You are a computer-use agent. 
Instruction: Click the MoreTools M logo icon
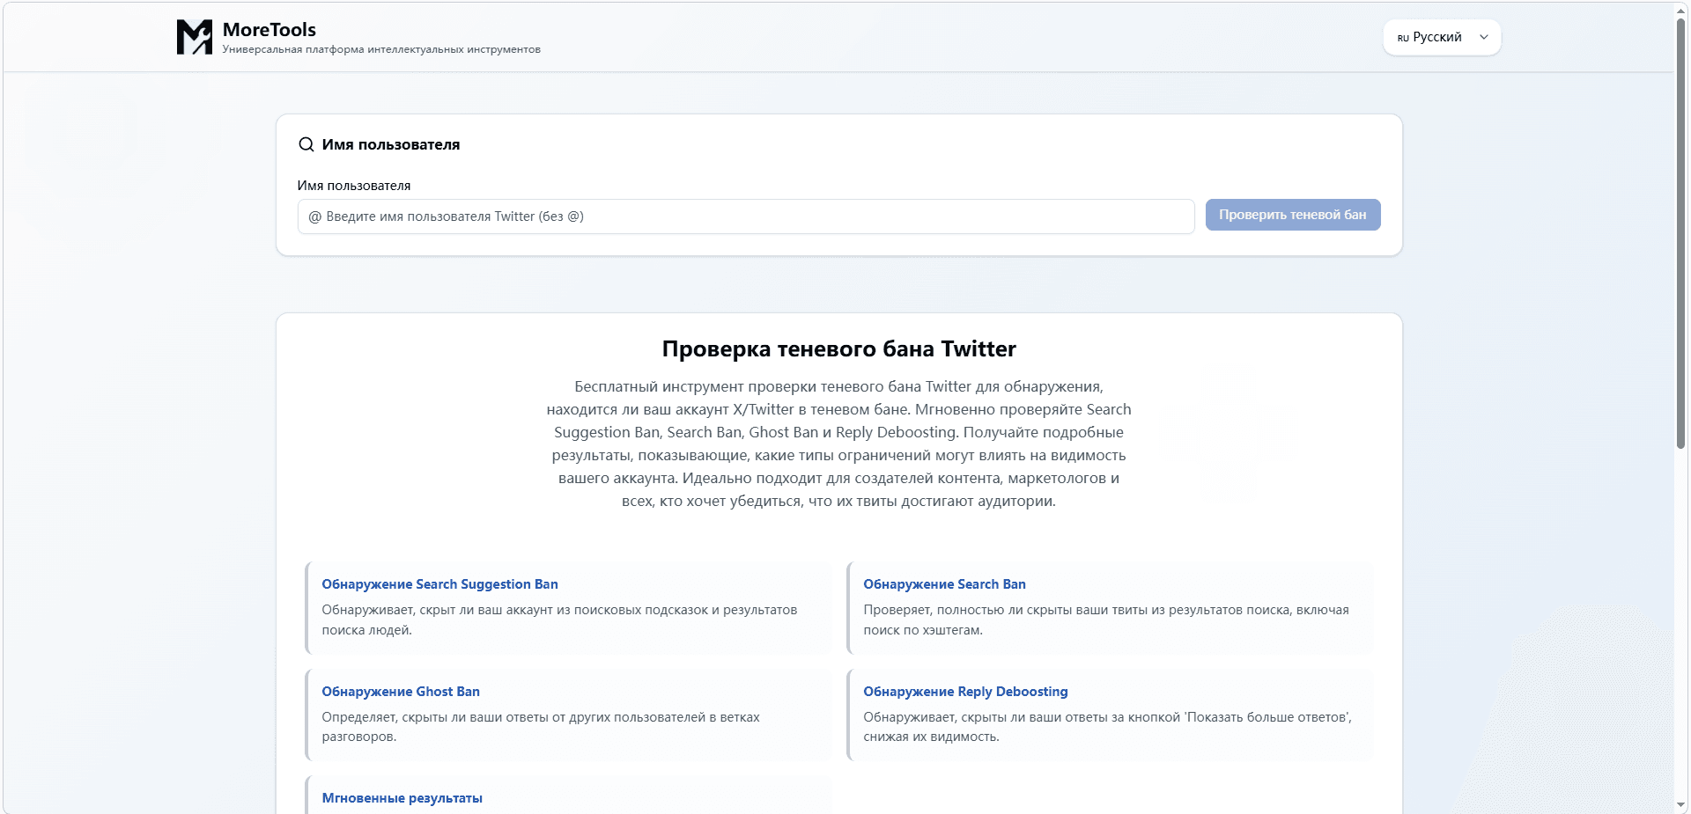194,37
